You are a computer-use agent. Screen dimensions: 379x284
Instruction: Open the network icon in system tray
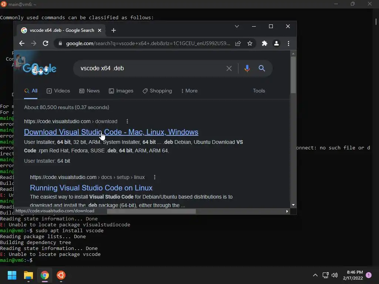(x=326, y=275)
